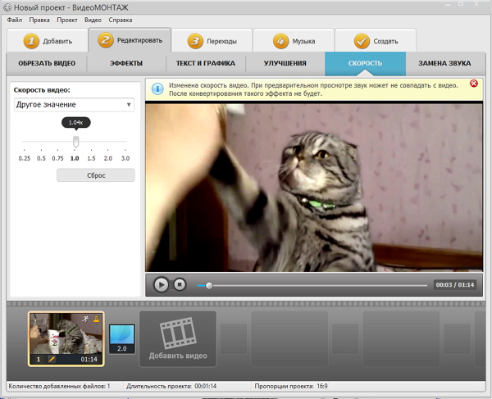The height and width of the screenshot is (399, 492).
Task: Select step 2 Редактировать tab
Action: 130,40
